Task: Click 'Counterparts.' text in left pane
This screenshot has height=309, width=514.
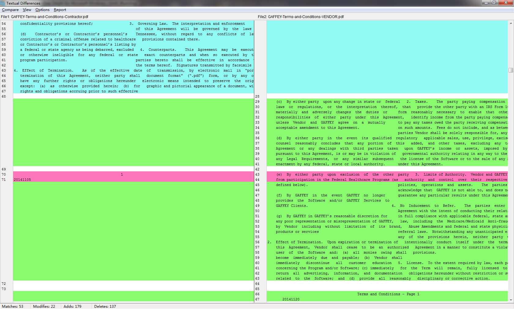Action: [162, 50]
